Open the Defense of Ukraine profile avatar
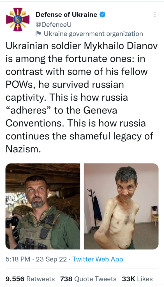Viewport: 164px width, 287px height. [x=18, y=19]
